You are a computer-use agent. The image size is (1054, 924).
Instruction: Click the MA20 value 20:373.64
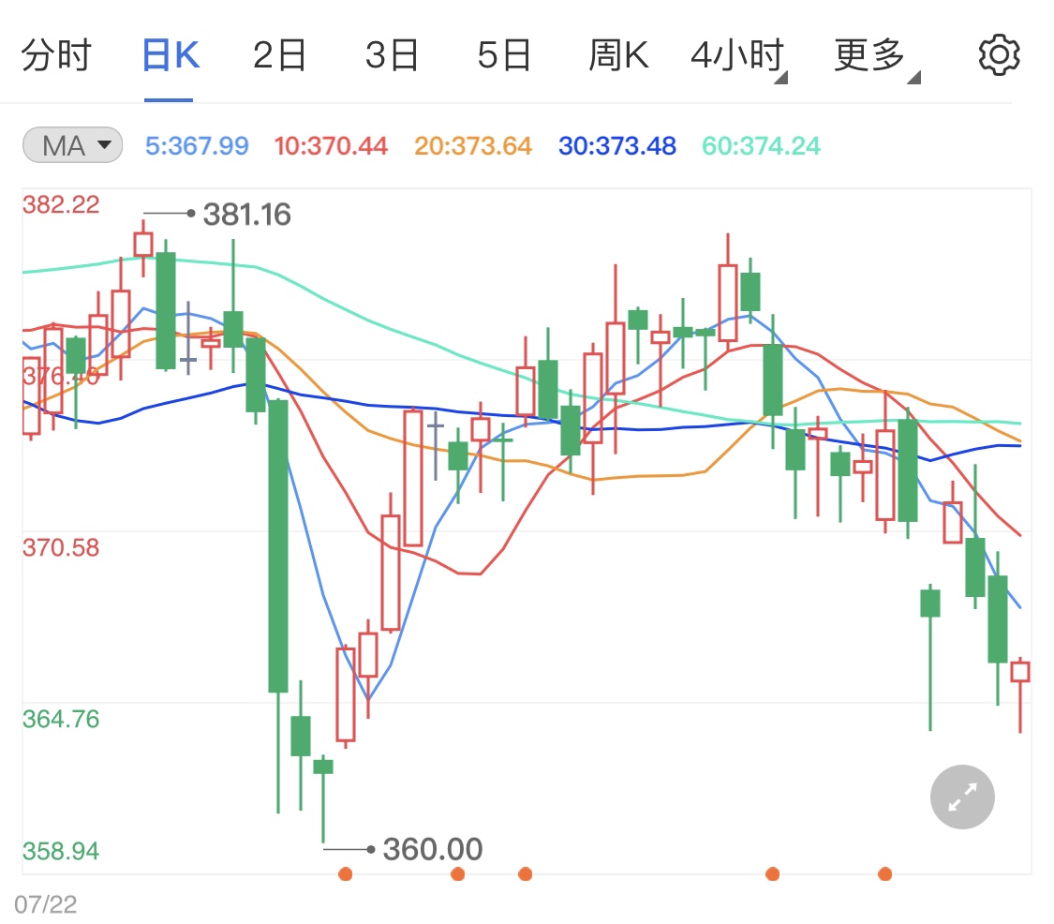[472, 145]
